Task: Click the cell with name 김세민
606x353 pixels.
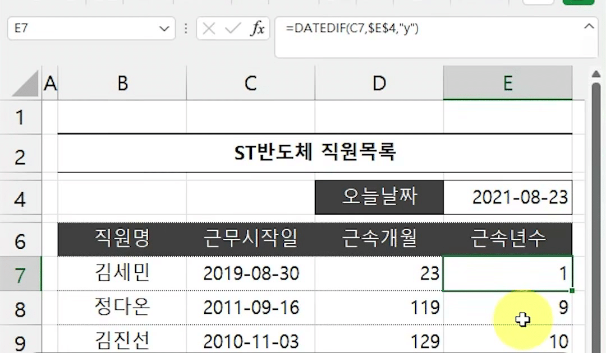Action: click(122, 273)
